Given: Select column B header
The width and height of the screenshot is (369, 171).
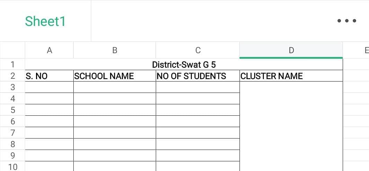Looking at the screenshot, I should pos(115,50).
